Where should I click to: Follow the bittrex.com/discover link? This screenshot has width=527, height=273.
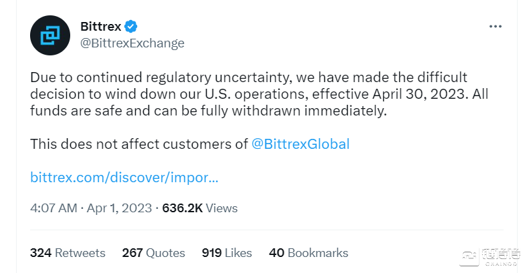tap(124, 178)
